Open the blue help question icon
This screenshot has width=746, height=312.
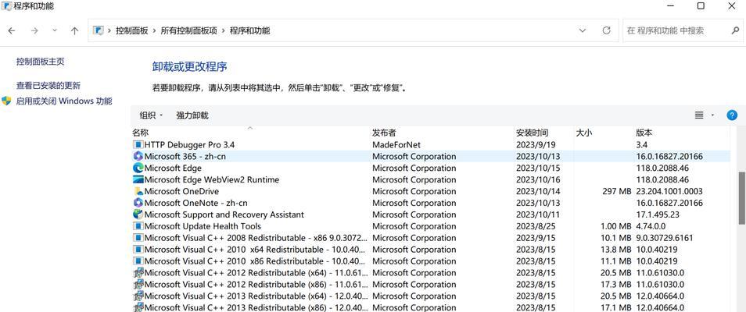point(732,115)
